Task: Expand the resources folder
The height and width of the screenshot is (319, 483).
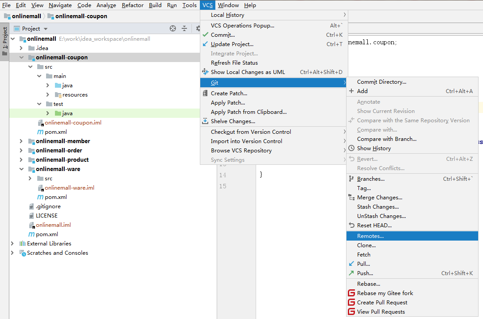Action: [x=48, y=94]
